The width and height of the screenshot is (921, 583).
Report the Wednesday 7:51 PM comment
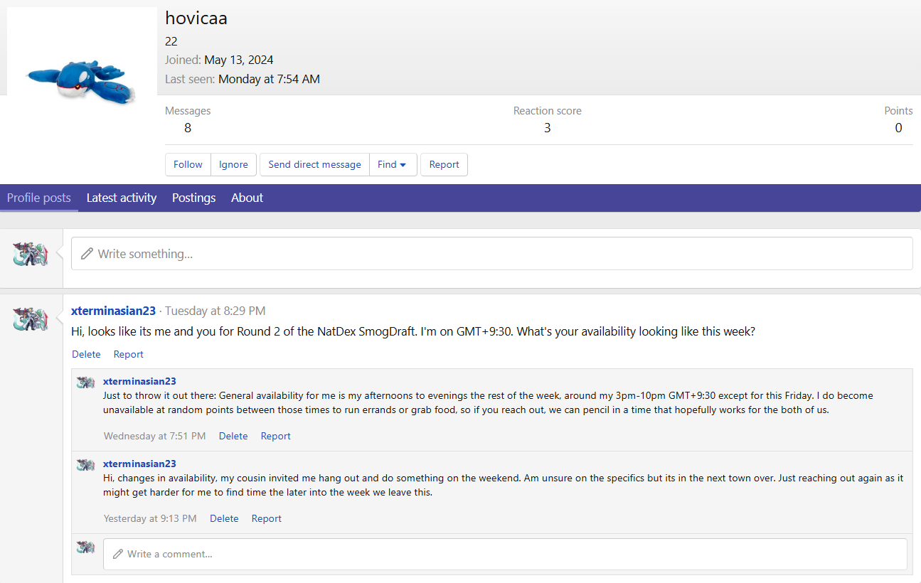pyautogui.click(x=276, y=436)
